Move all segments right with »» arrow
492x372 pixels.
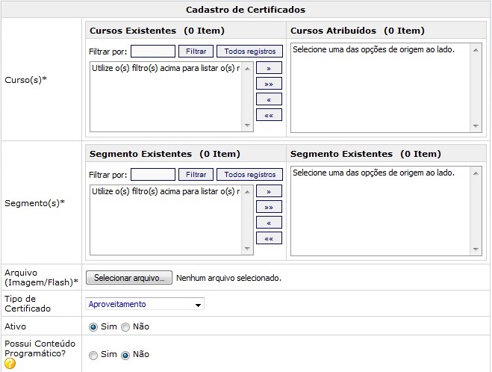coord(268,207)
